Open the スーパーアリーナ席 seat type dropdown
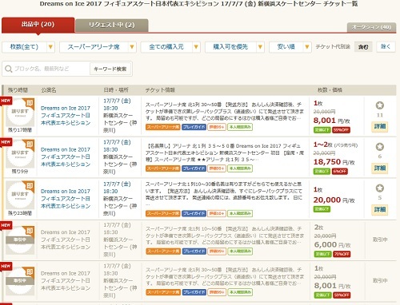 coord(98,47)
